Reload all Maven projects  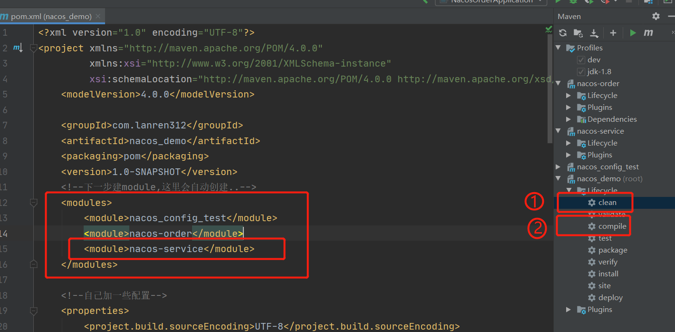pos(562,32)
